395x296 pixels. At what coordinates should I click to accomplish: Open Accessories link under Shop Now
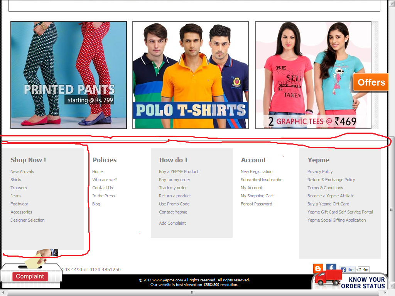(22, 212)
